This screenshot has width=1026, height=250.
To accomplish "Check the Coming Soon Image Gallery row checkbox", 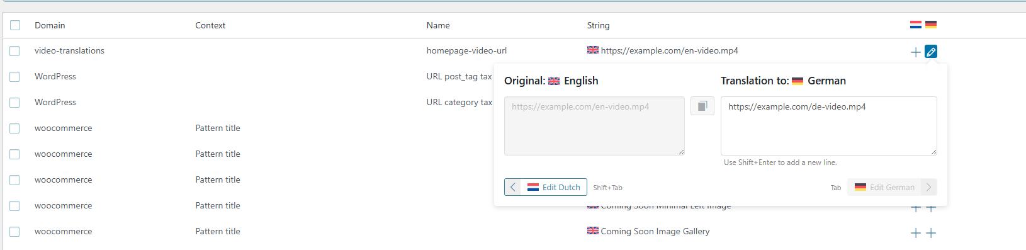I will [15, 232].
